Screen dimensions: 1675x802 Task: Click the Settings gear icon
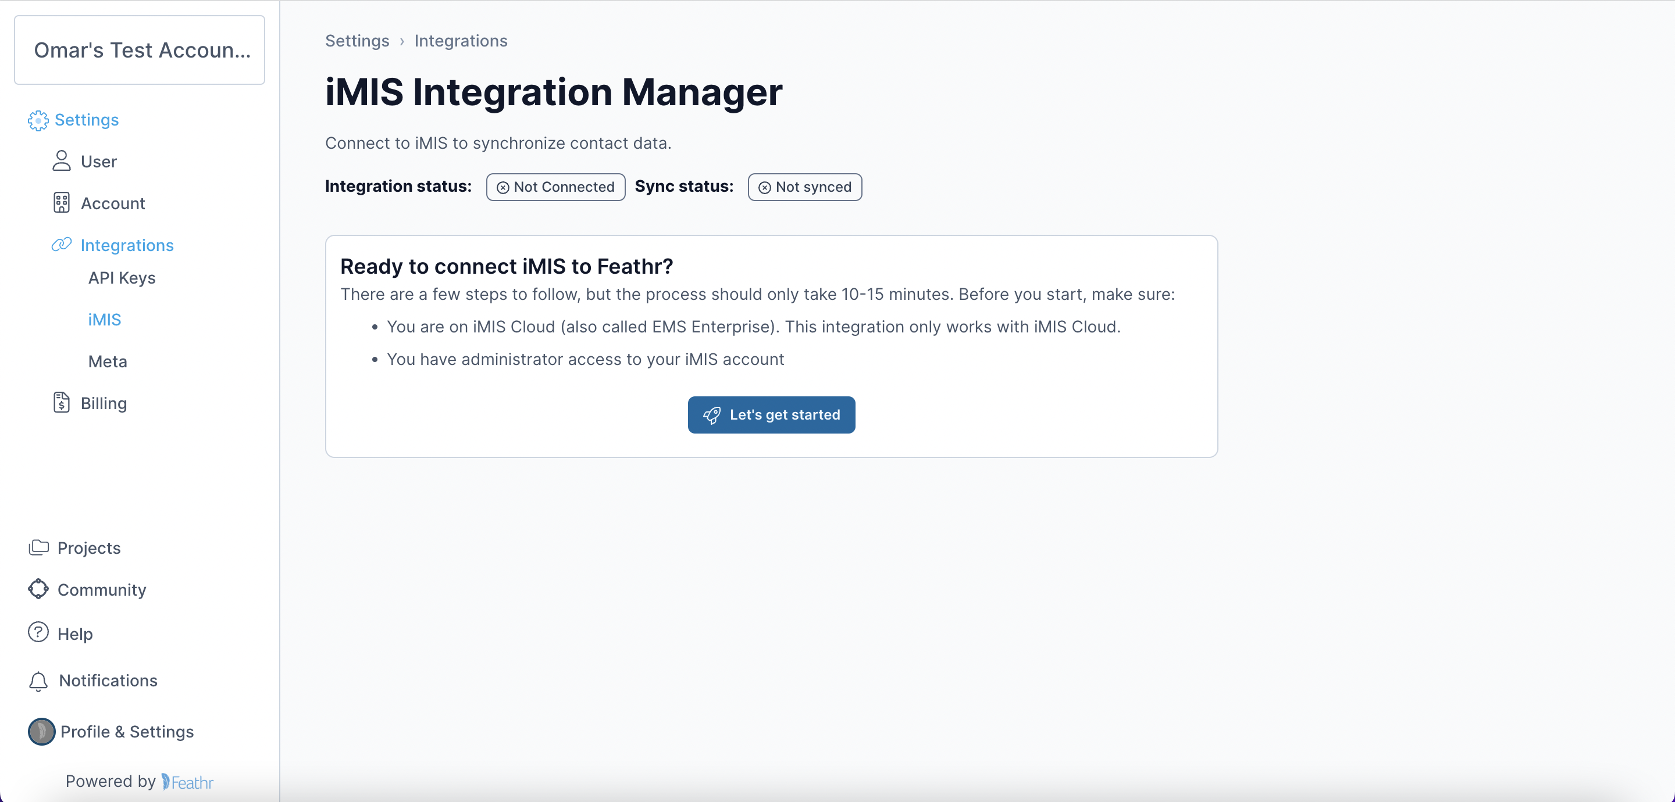(38, 120)
